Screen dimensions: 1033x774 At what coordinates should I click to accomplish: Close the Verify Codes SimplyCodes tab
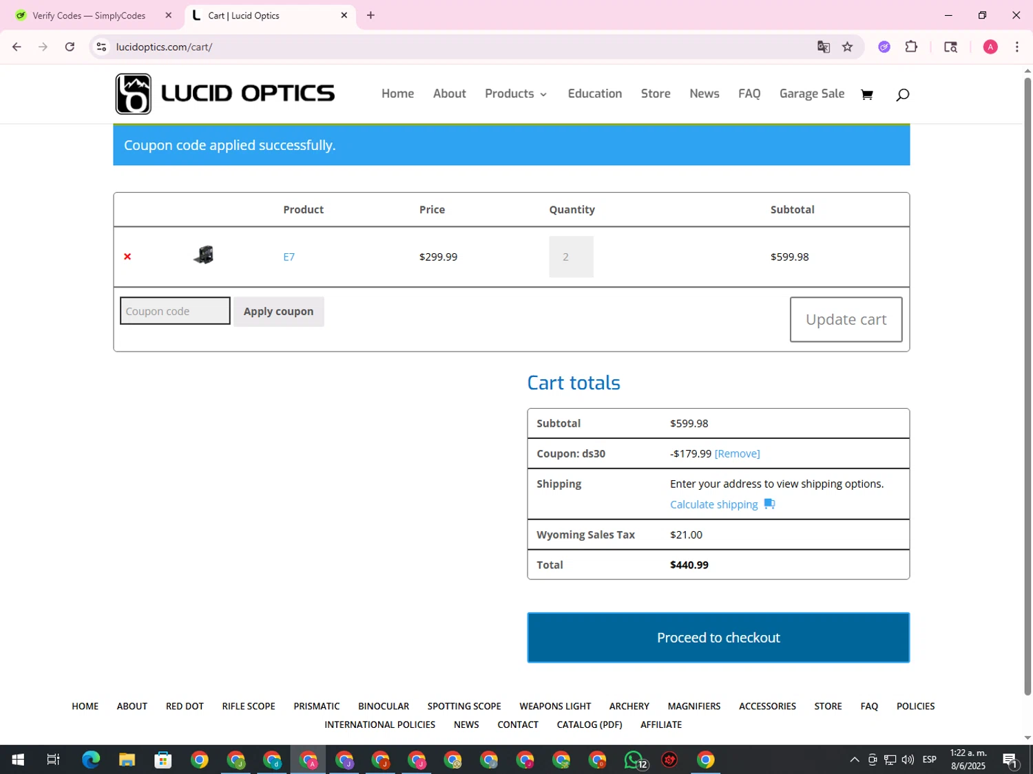(168, 15)
